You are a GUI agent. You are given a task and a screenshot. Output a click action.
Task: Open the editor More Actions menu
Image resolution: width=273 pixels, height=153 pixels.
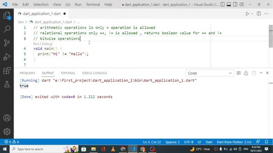[266, 14]
